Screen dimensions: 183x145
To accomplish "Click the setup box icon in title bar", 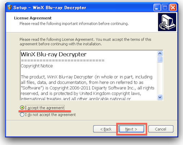I will coord(9,7).
